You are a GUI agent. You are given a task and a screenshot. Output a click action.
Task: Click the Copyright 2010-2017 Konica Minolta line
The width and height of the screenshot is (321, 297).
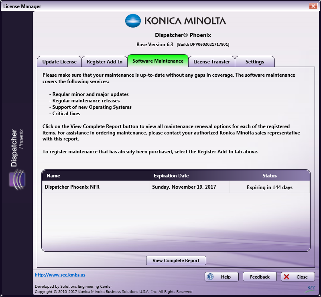click(114, 291)
